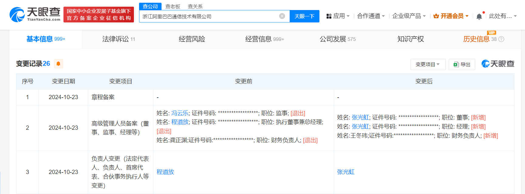Click the Excel export icon
Image resolution: width=525 pixels, height=194 pixels.
[x=456, y=64]
